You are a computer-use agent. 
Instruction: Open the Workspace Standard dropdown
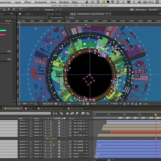pos(154,9)
